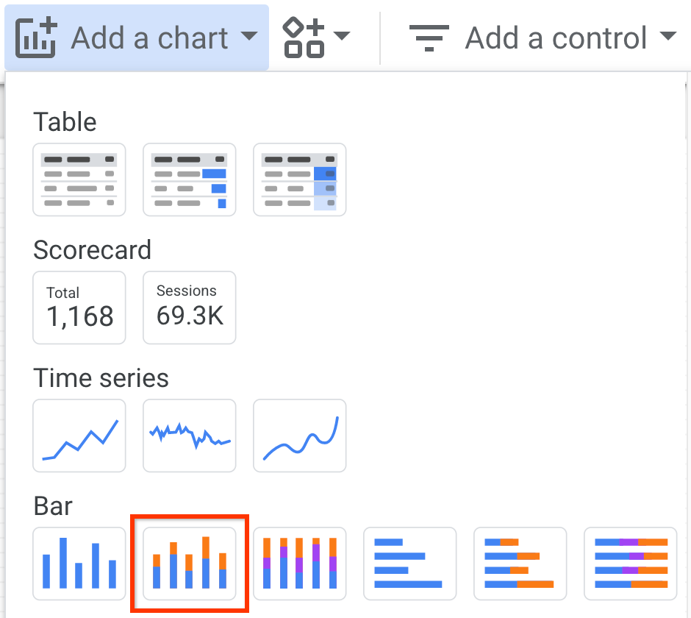Open the Add a chart dropdown arrow

(250, 38)
